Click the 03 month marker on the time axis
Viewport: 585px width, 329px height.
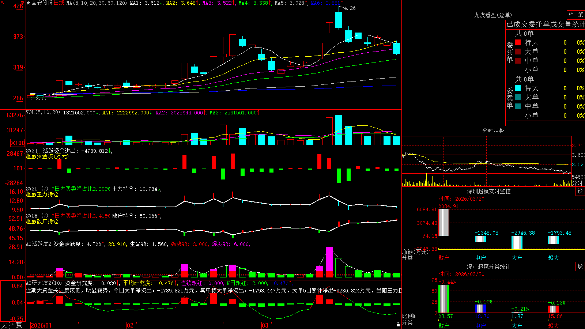click(x=265, y=325)
